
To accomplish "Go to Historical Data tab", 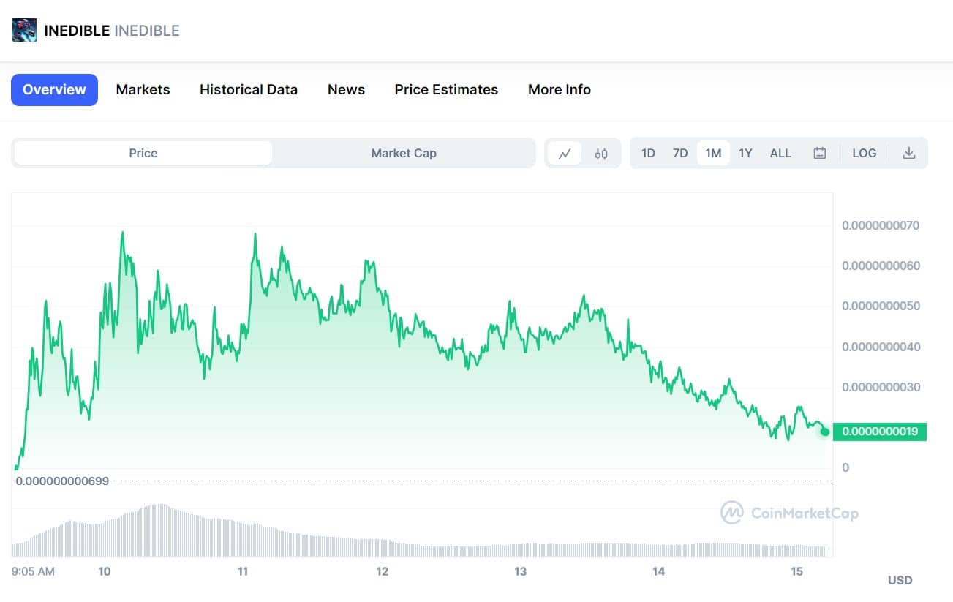I will pyautogui.click(x=249, y=90).
